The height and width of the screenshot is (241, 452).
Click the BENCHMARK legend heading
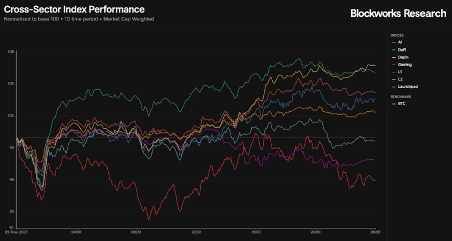click(400, 97)
